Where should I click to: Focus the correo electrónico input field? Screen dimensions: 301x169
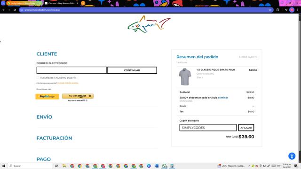pos(71,70)
